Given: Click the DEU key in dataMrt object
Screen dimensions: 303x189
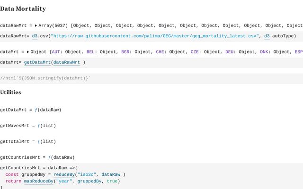Looking at the screenshot, I should coord(230,52).
